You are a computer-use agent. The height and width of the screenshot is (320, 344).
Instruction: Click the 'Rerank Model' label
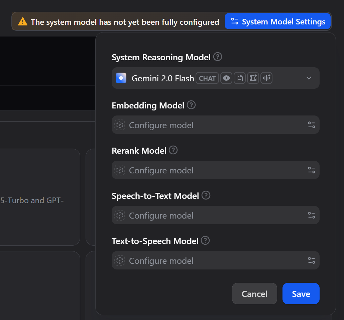pos(139,151)
